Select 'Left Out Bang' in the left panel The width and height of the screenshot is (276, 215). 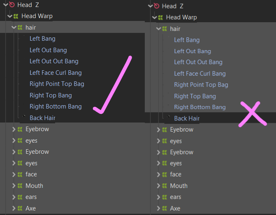[x=48, y=50]
